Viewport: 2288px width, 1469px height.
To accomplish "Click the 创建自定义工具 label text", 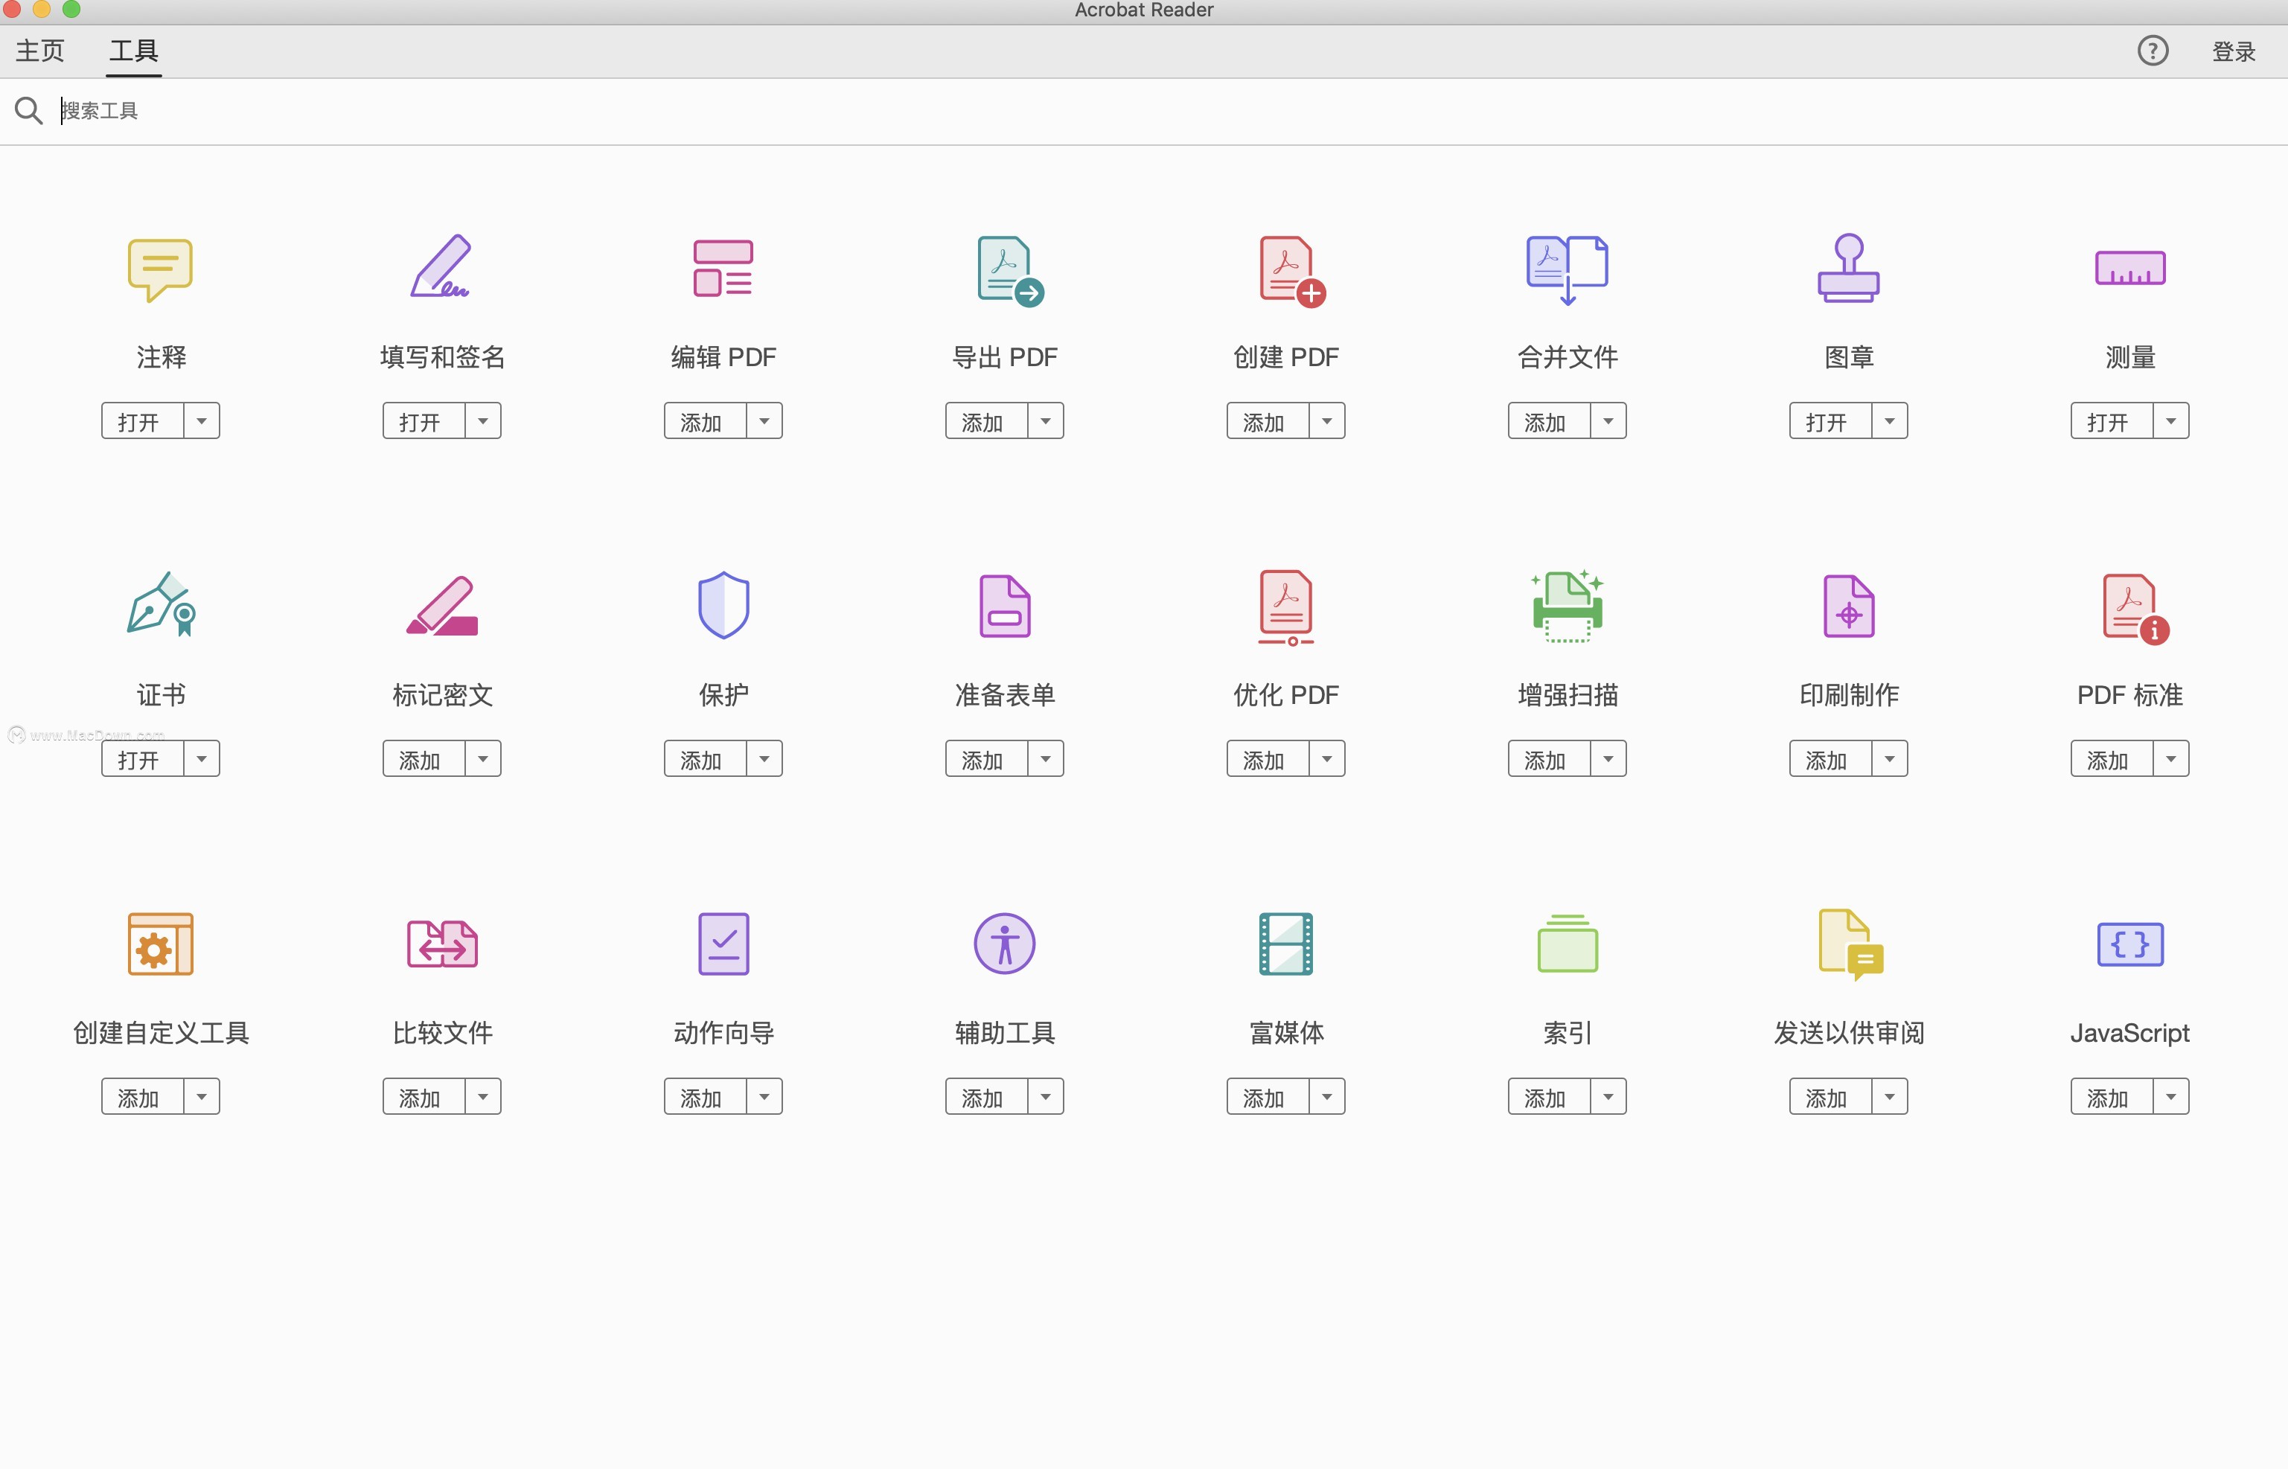I will [x=160, y=1032].
